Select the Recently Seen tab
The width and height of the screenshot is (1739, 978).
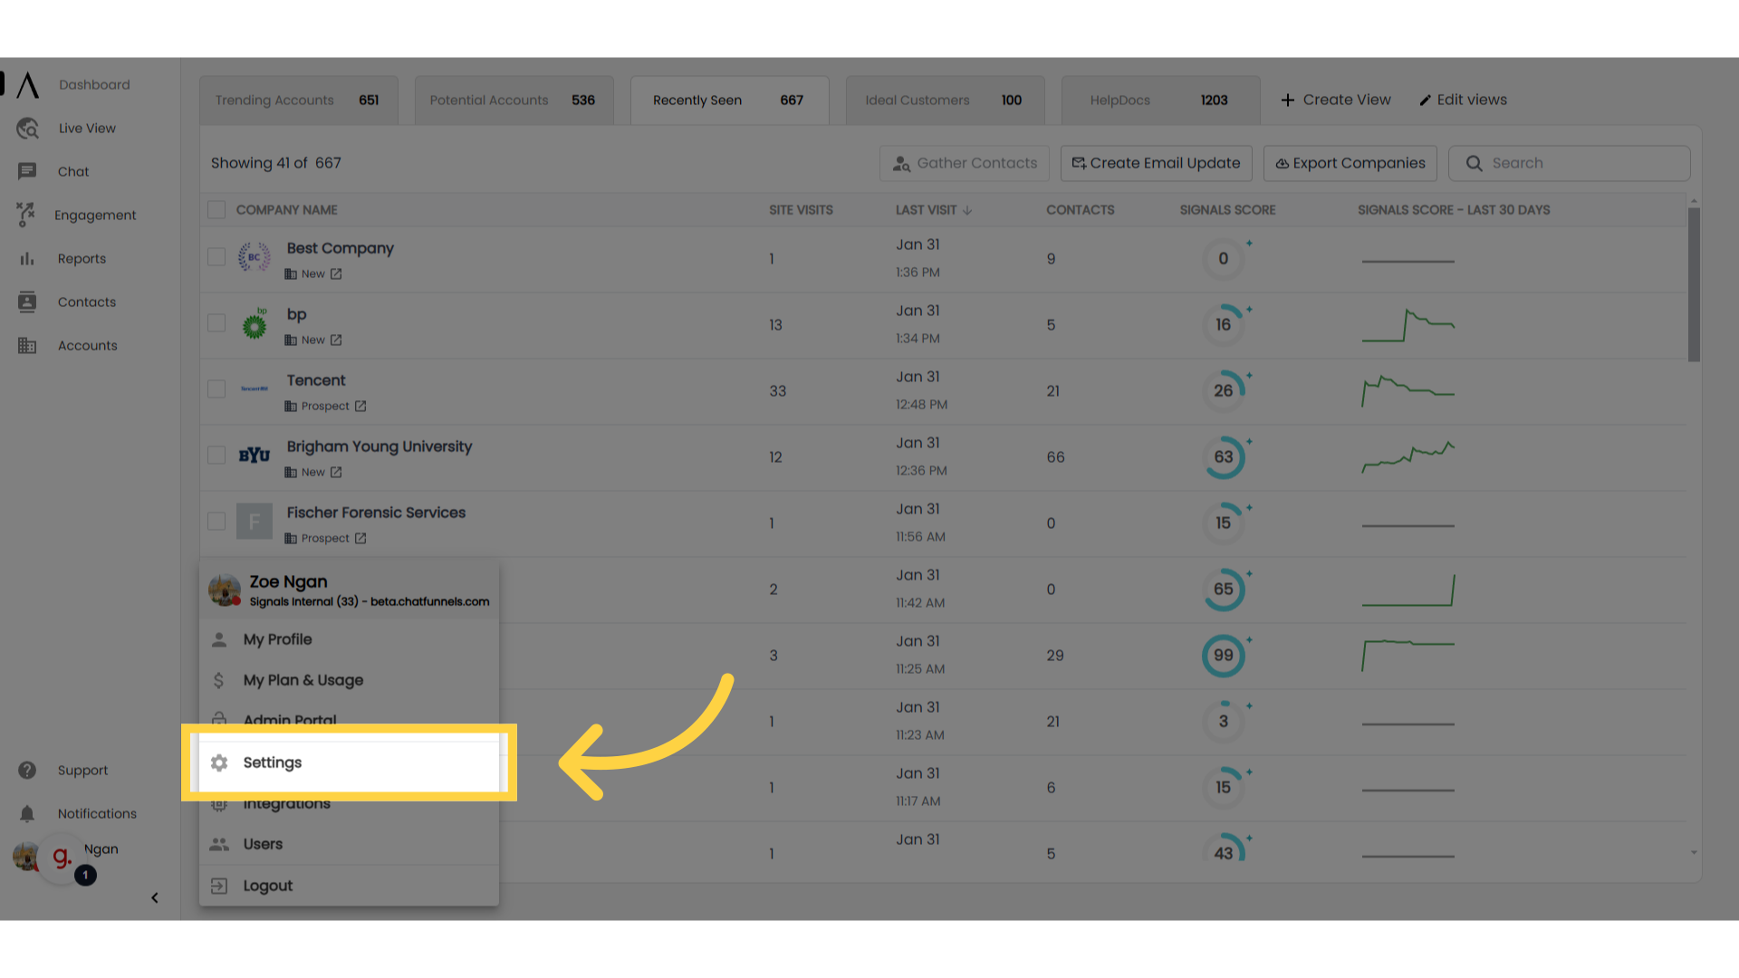[x=728, y=99]
